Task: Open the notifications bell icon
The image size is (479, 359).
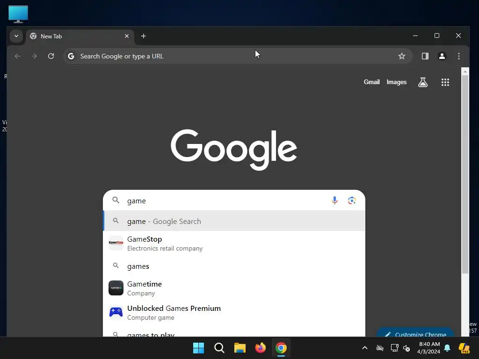Action: [x=447, y=348]
